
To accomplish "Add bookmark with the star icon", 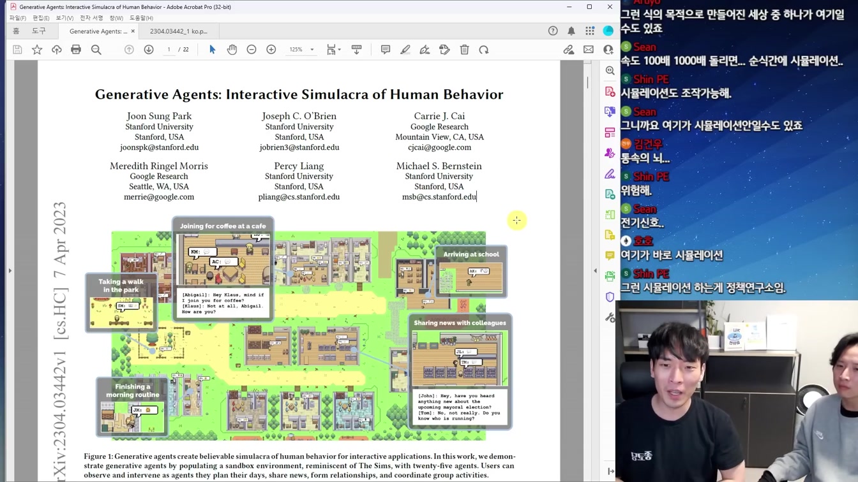I will [x=37, y=50].
